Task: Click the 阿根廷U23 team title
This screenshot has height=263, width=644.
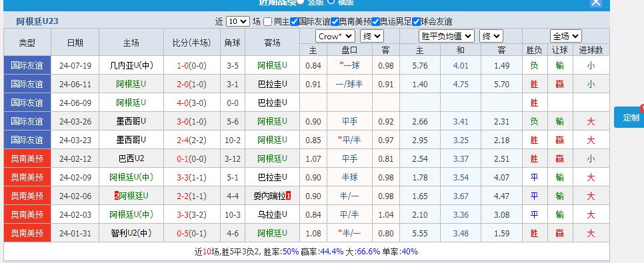Action: [37, 21]
